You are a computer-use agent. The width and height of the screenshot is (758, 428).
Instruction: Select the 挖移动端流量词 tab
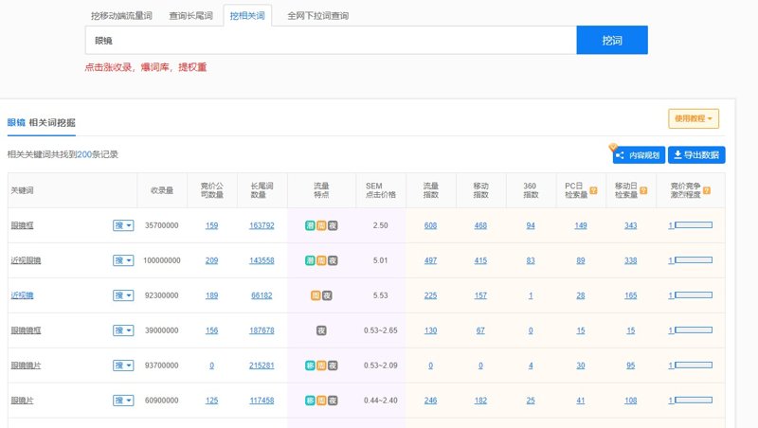click(x=121, y=16)
